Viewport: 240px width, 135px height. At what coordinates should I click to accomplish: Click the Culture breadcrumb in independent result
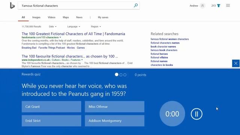click(56, 60)
